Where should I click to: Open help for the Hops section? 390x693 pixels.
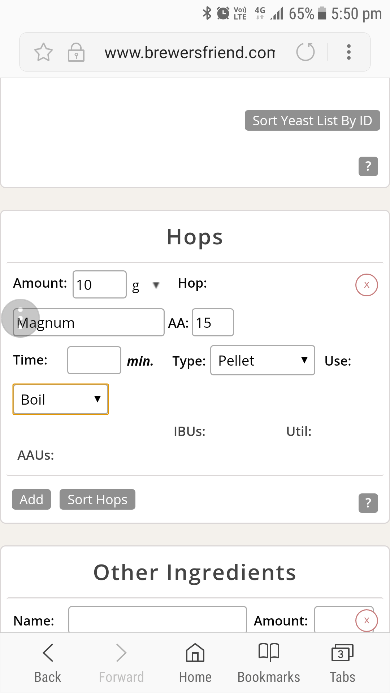click(368, 503)
